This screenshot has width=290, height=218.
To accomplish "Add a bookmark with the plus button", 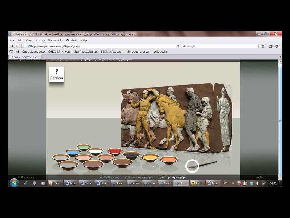I will 24,46.
